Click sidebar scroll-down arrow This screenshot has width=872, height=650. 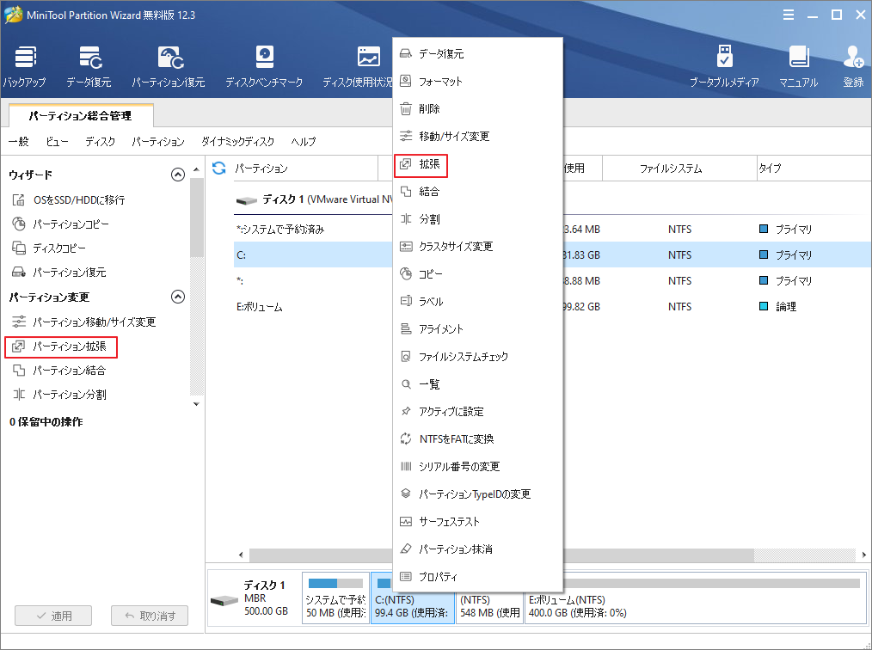pyautogui.click(x=196, y=404)
